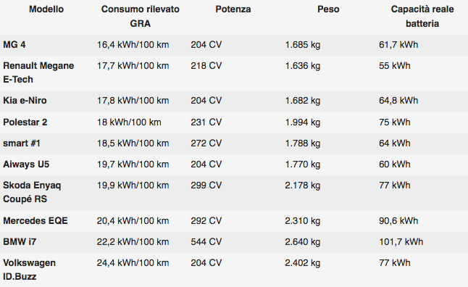Viewport: 468px width, 287px height.
Task: Click the Modello column header
Action: click(46, 9)
